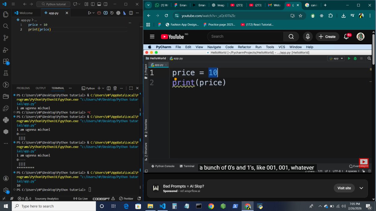Screen dimensions: 376x211
Task: Open the PROBLEMS panel tab
Action: click(23, 88)
